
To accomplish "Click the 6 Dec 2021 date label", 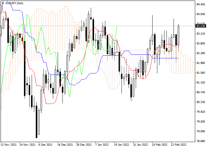I will click(x=46, y=144).
